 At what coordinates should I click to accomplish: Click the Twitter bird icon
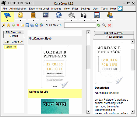click(x=120, y=9)
